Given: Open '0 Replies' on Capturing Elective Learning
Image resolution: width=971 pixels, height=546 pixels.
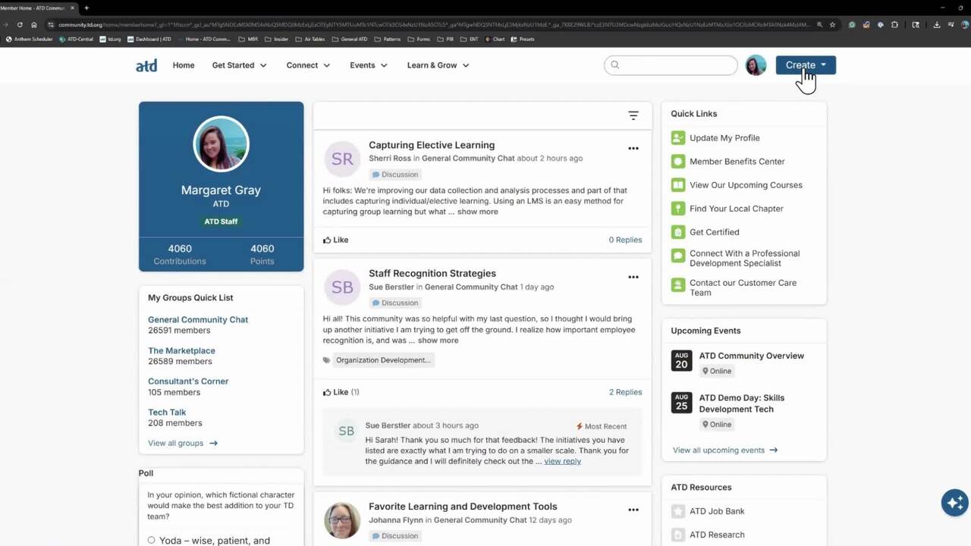Looking at the screenshot, I should (x=625, y=240).
